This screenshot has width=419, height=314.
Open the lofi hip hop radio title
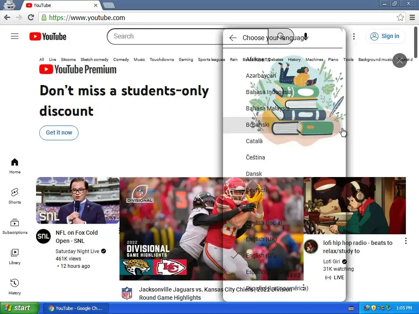(358, 247)
